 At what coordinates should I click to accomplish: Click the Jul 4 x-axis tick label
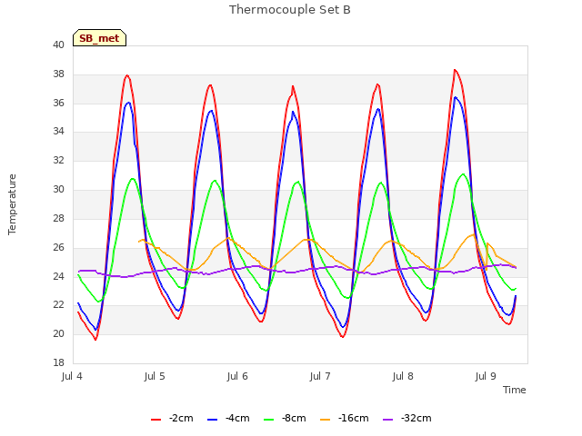[x=72, y=376]
